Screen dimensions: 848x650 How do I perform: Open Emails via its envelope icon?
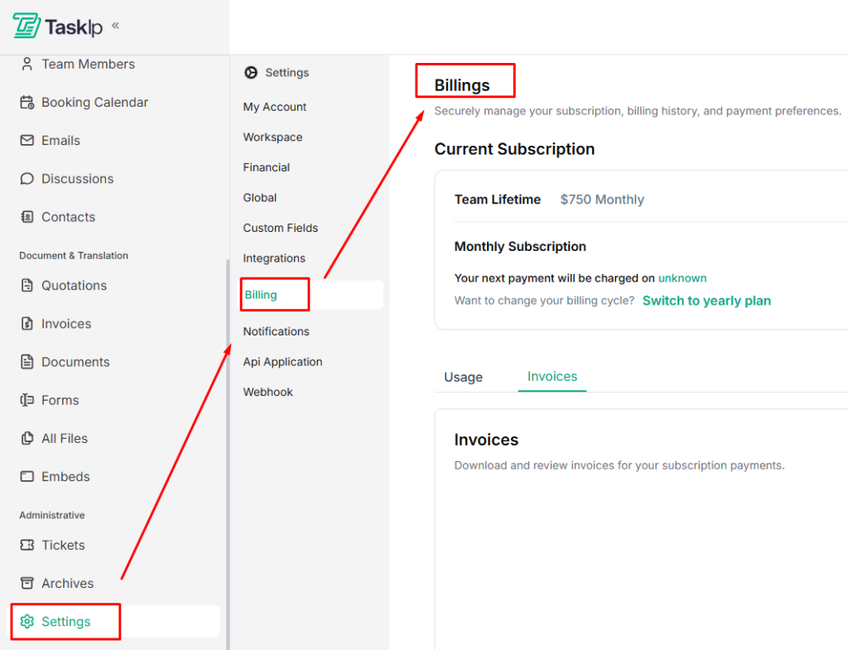pyautogui.click(x=27, y=140)
